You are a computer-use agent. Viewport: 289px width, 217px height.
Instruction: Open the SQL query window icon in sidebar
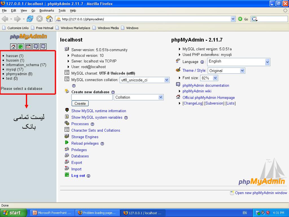[x=28, y=47]
